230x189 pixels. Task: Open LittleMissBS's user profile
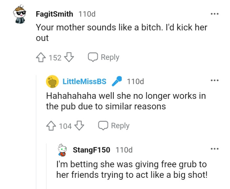click(x=84, y=82)
